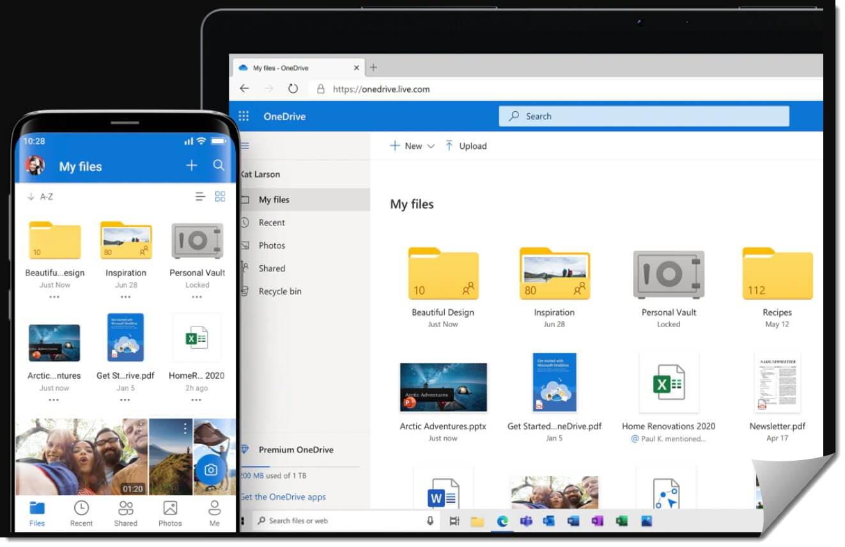Tap the Photos tab on phone
The width and height of the screenshot is (845, 547).
pos(170,514)
